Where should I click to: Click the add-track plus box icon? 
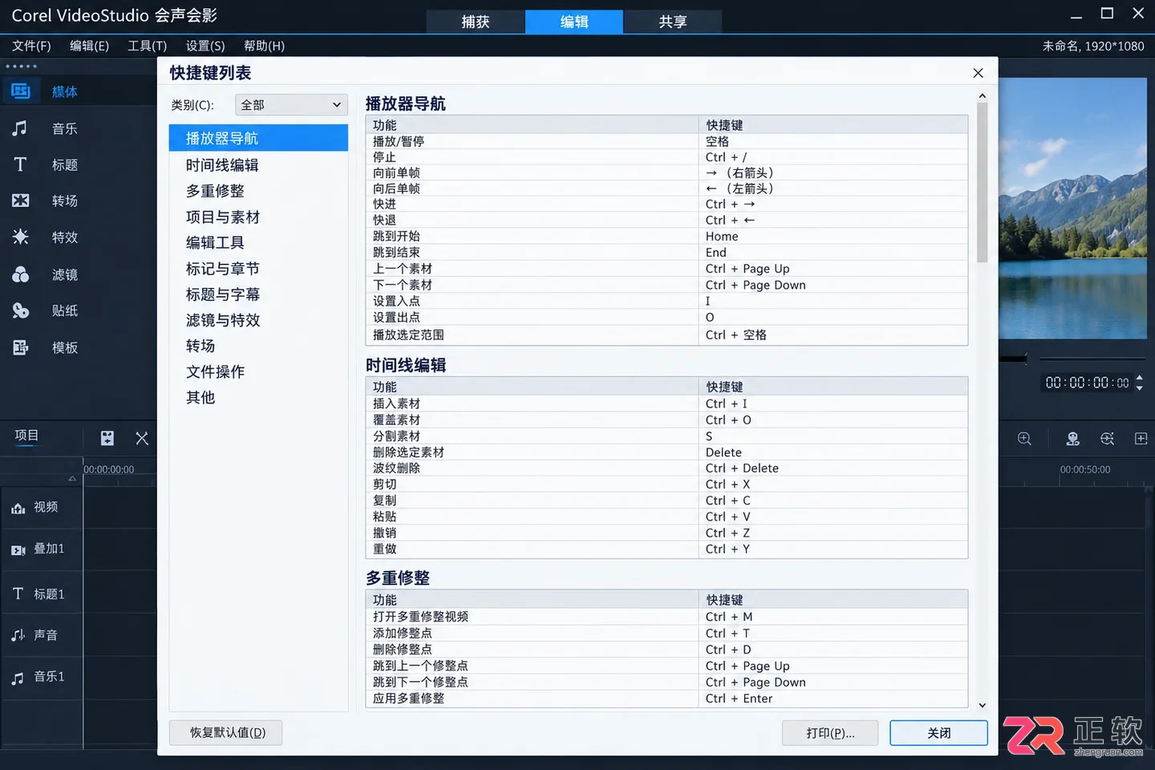click(x=1141, y=439)
